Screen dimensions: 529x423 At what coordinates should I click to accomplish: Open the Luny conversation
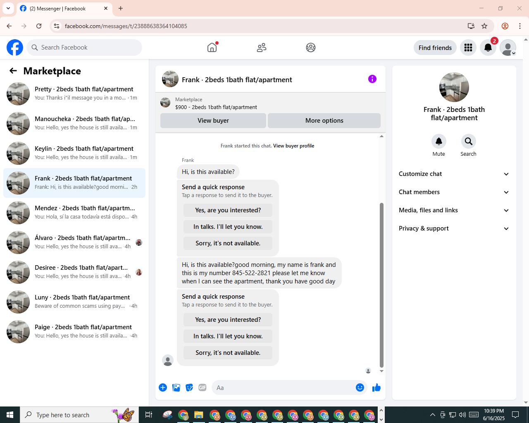coord(74,302)
